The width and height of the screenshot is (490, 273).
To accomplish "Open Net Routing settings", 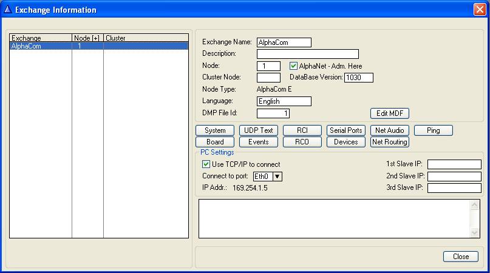I will click(x=389, y=142).
